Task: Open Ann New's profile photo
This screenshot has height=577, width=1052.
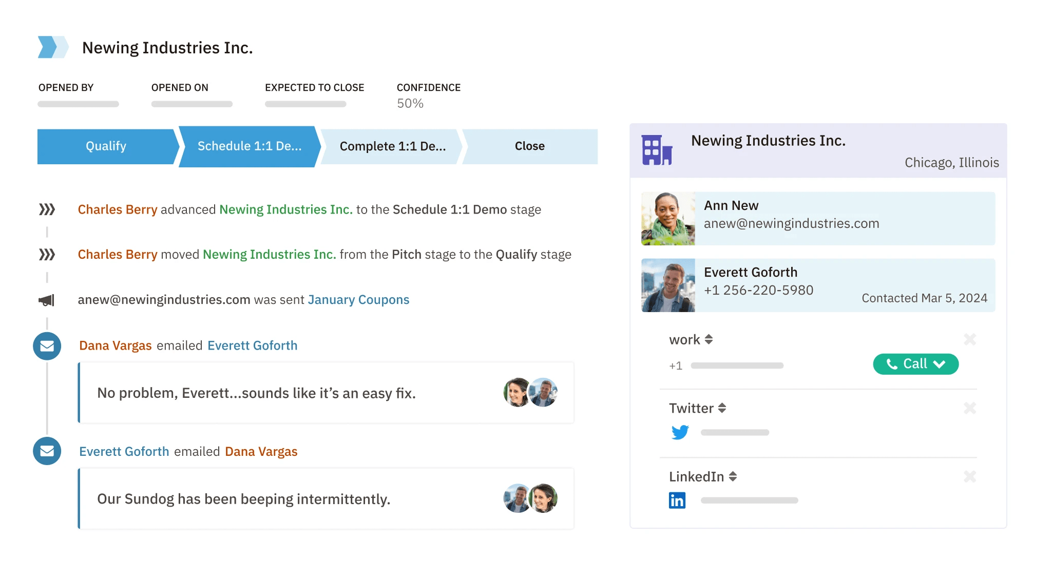Action: pyautogui.click(x=668, y=218)
